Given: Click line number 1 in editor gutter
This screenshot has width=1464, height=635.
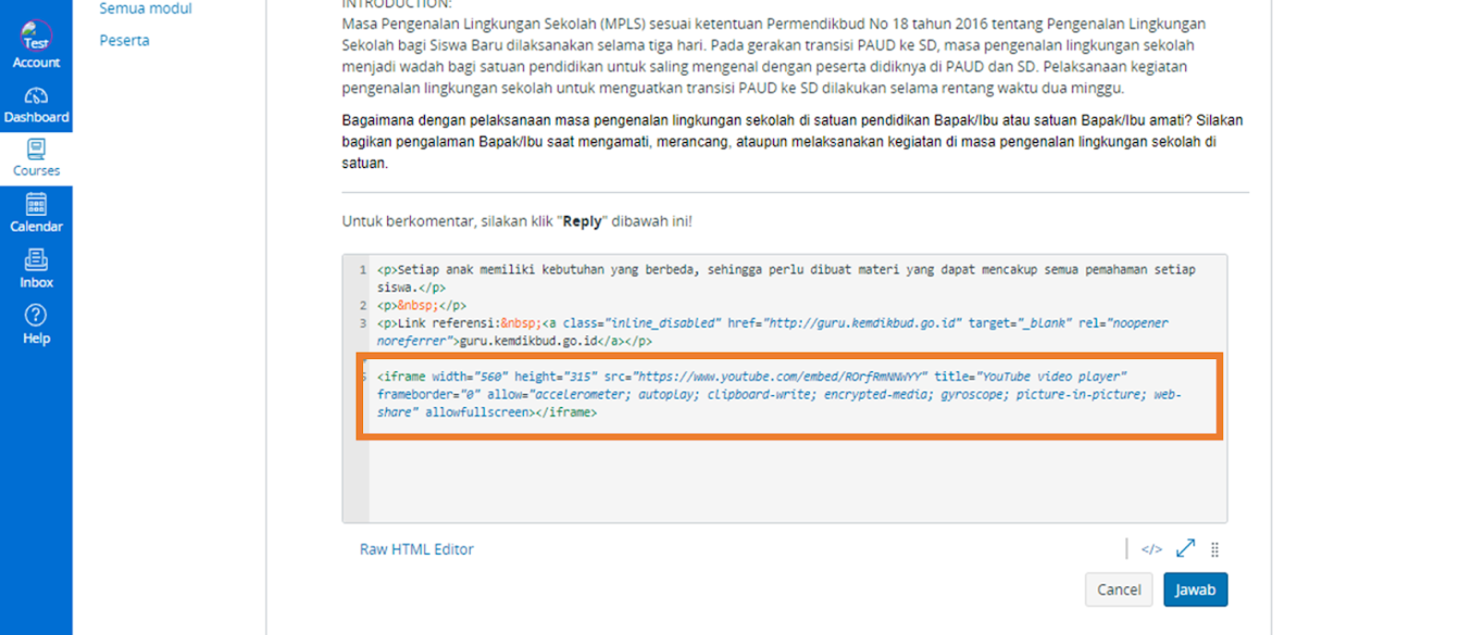Looking at the screenshot, I should click(x=362, y=270).
